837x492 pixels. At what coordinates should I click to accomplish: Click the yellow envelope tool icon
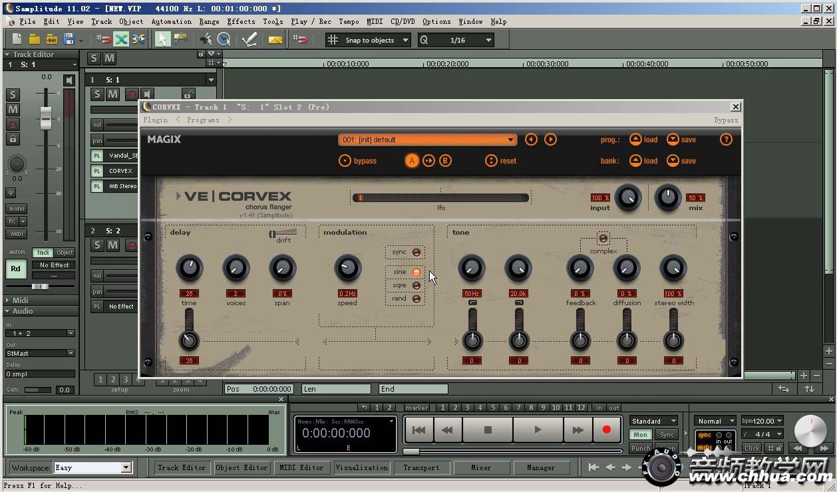[275, 40]
